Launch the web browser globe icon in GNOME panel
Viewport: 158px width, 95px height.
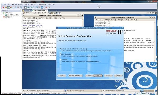click(x=50, y=13)
